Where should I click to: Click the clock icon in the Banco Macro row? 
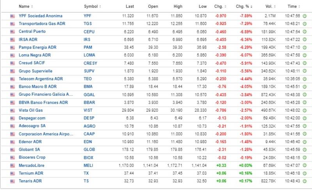[305, 86]
